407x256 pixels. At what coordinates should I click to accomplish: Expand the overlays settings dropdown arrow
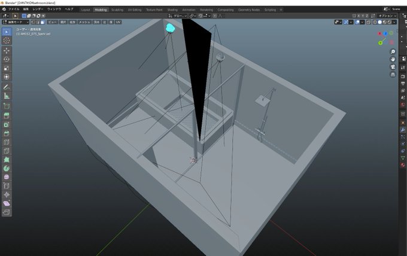pyautogui.click(x=362, y=22)
